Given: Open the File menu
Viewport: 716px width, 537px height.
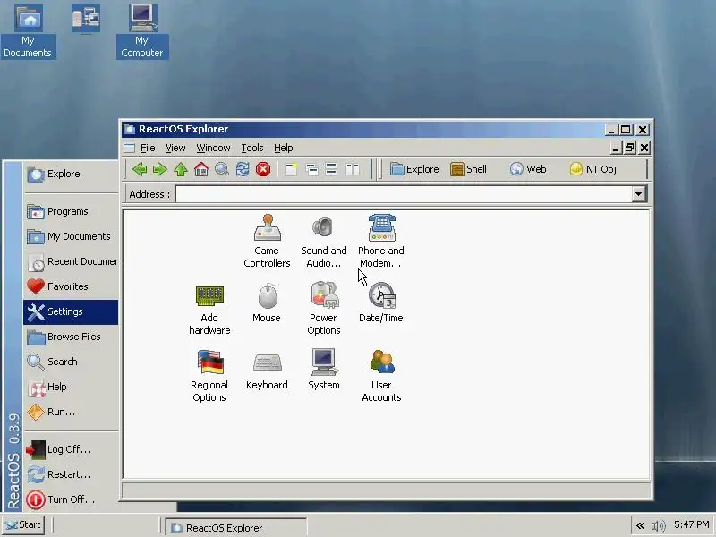Looking at the screenshot, I should pyautogui.click(x=148, y=148).
